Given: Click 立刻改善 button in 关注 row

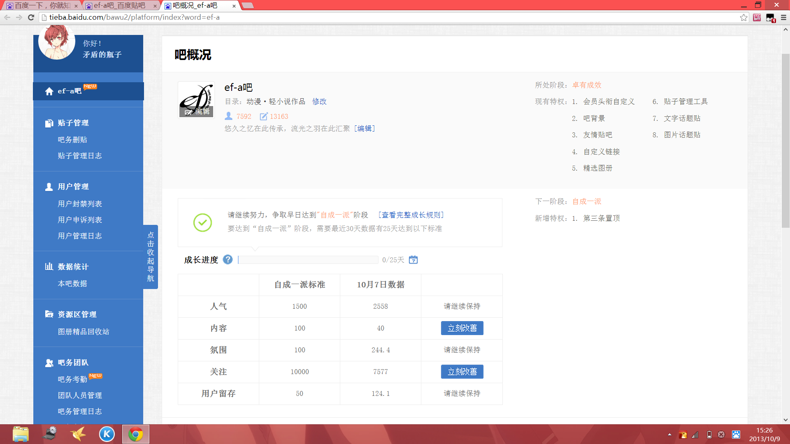Looking at the screenshot, I should (462, 372).
